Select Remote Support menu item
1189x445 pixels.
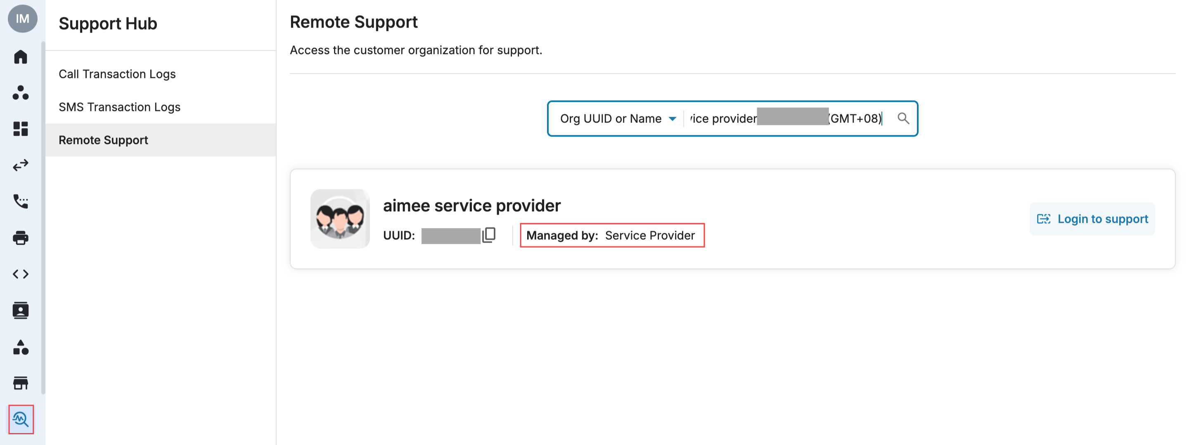(x=161, y=140)
